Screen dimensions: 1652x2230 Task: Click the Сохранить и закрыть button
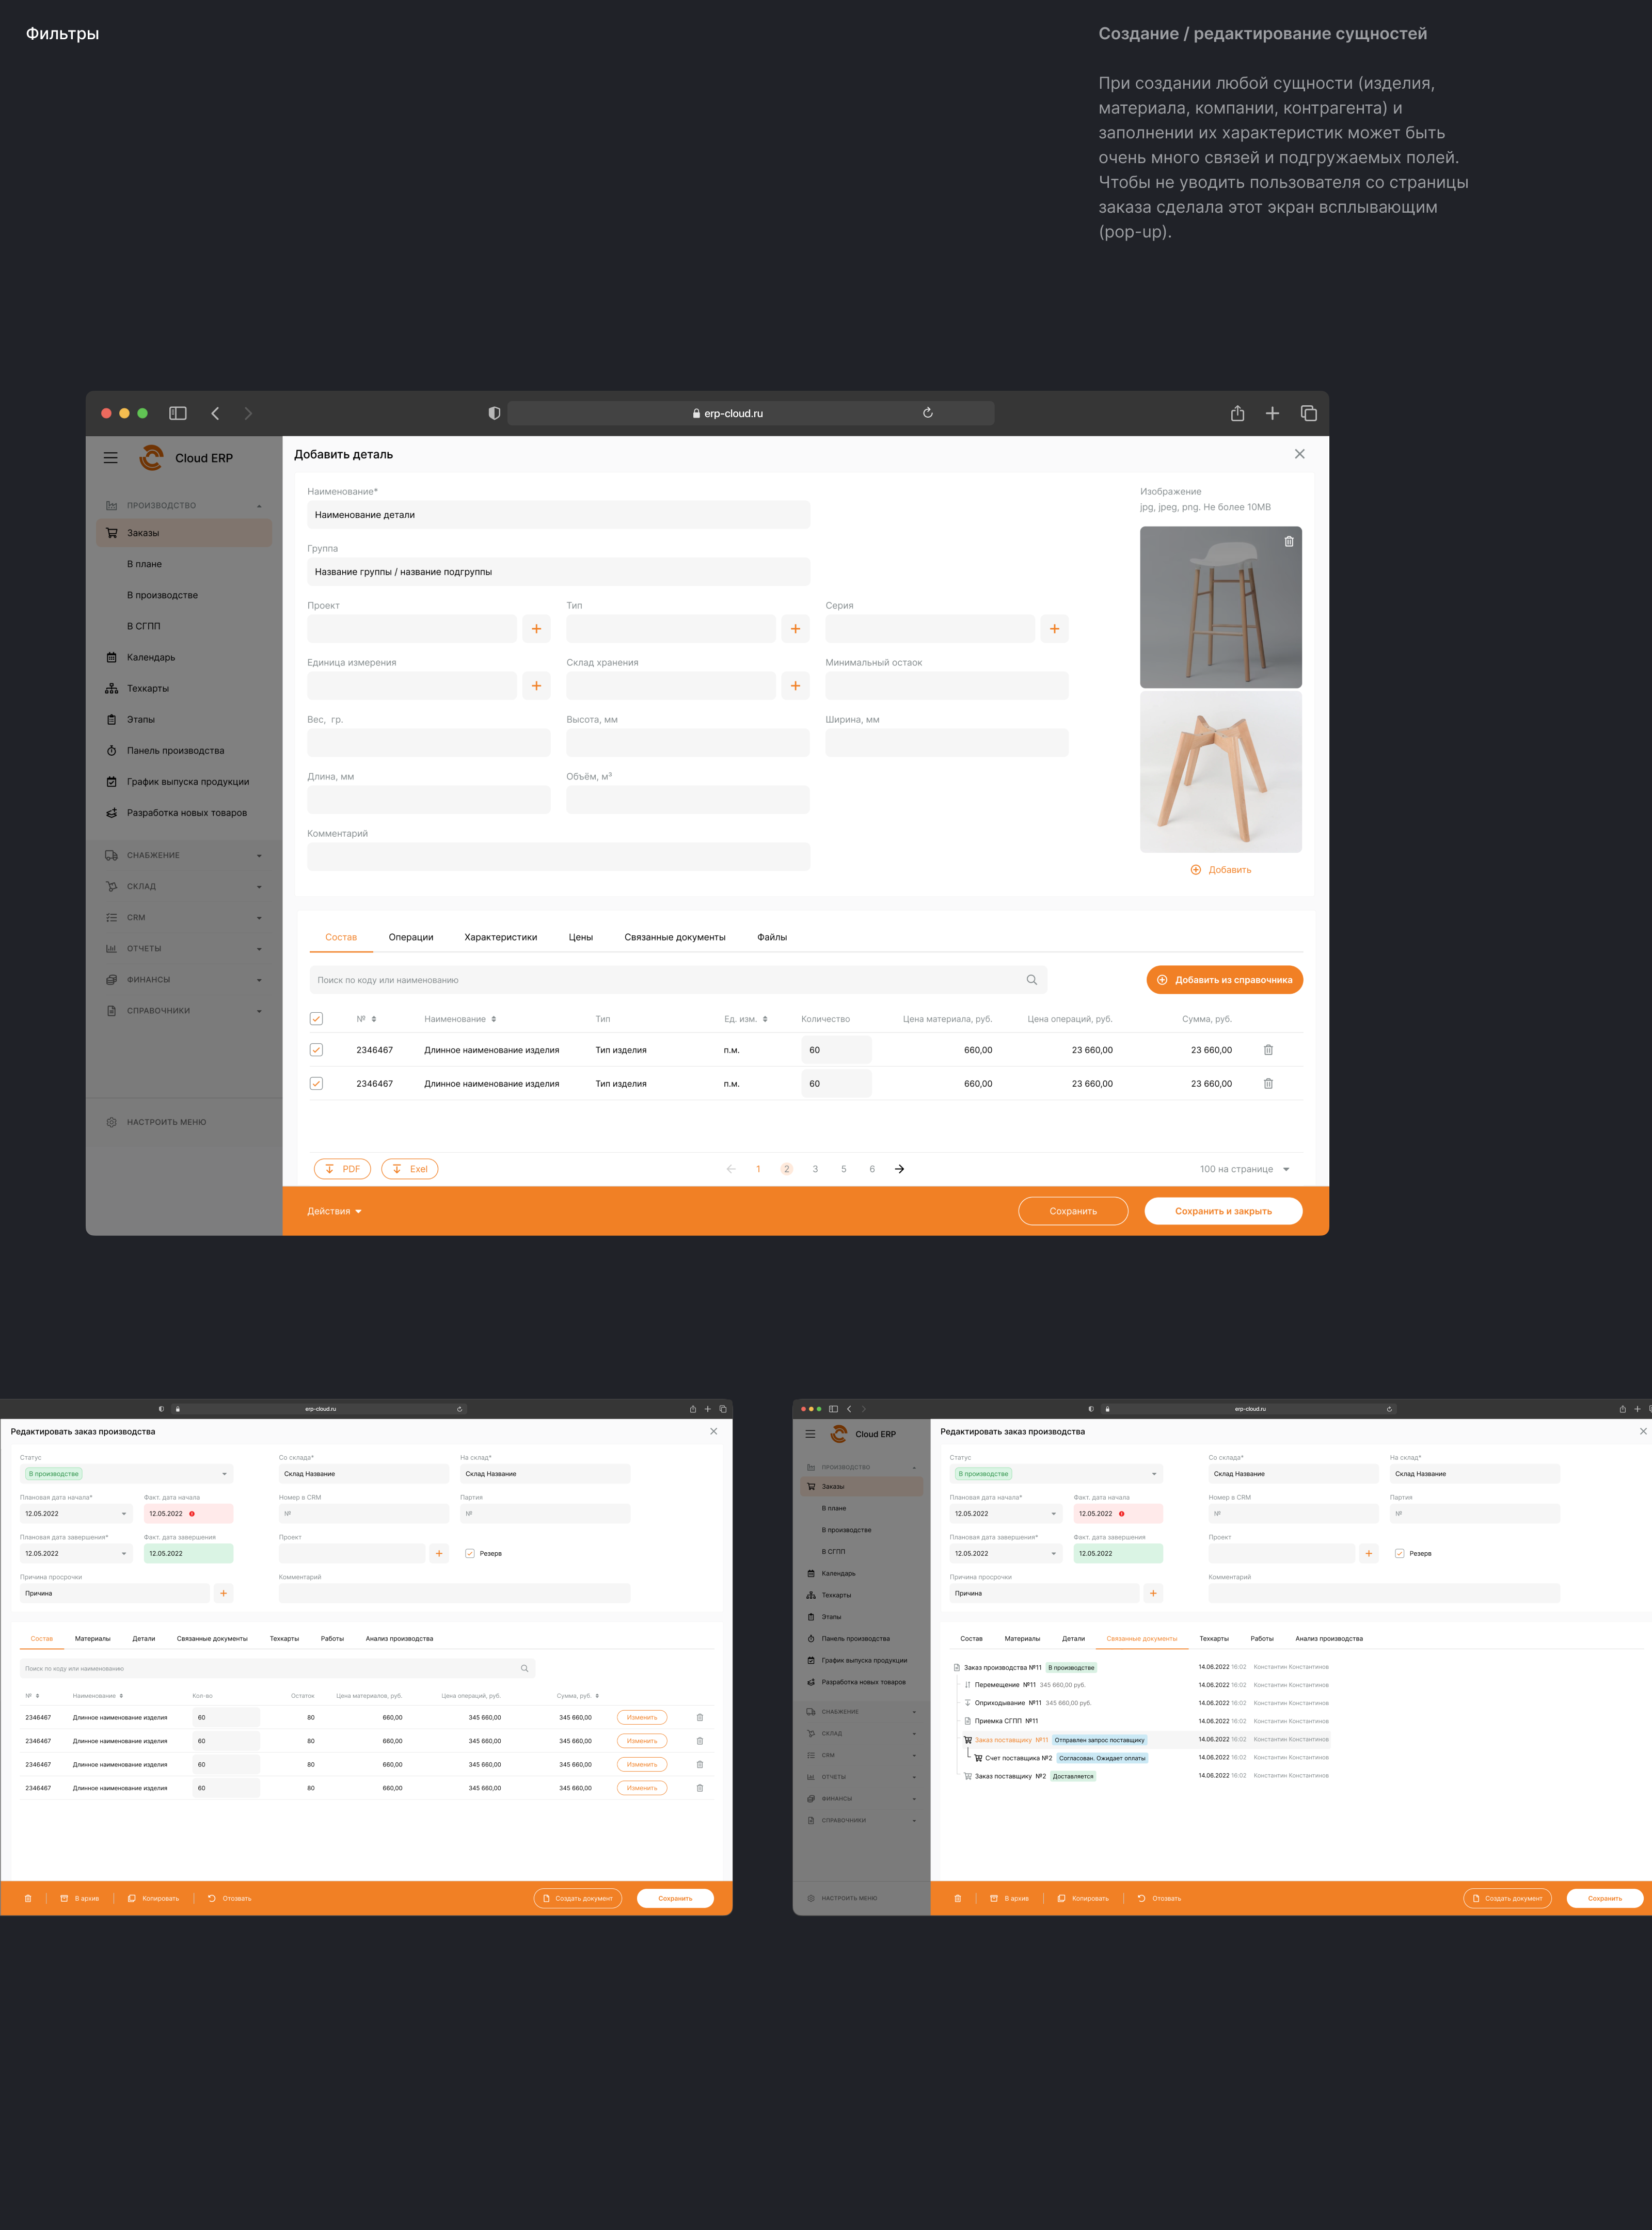pyautogui.click(x=1222, y=1211)
